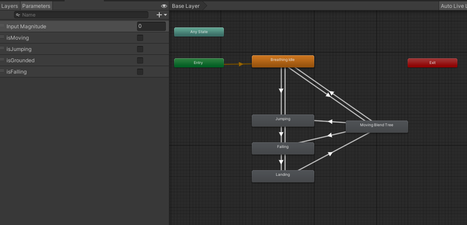
Task: Enable the isJumping checkbox
Action: [140, 49]
